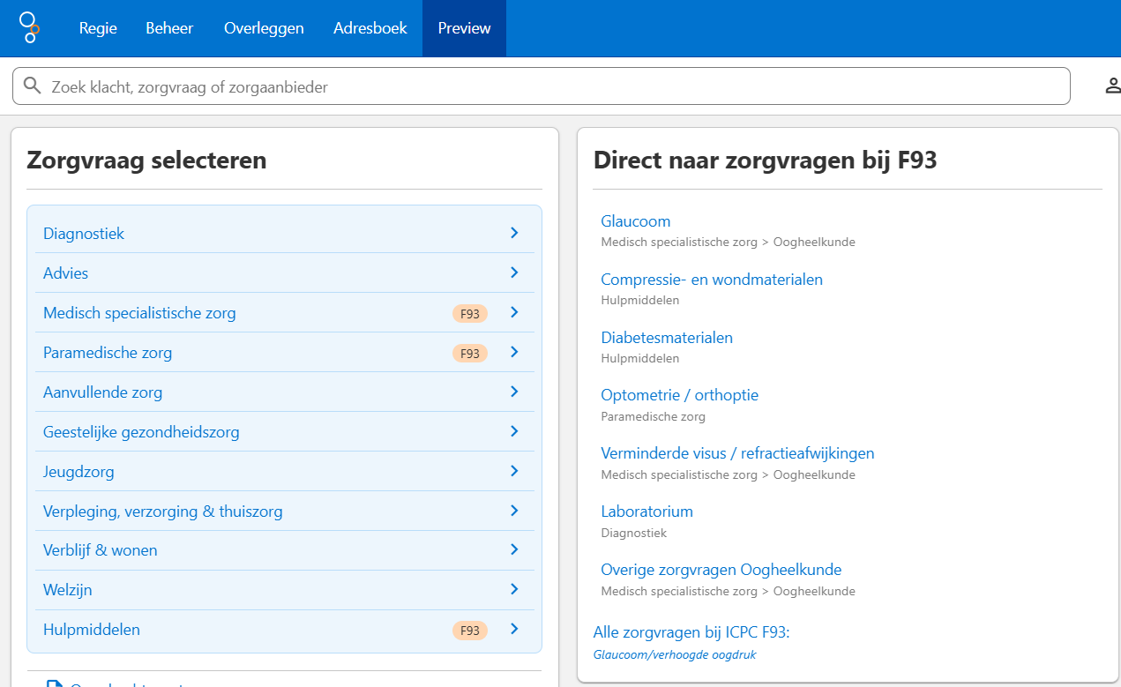Expand Verpleging, verzorging & thuiszorg

coord(514,511)
